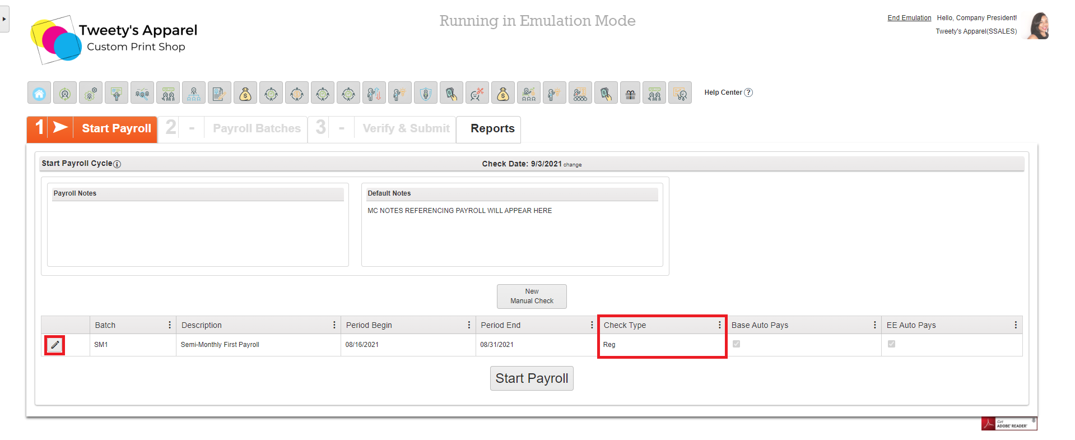
Task: Open the Batch column options menu
Action: click(x=170, y=325)
